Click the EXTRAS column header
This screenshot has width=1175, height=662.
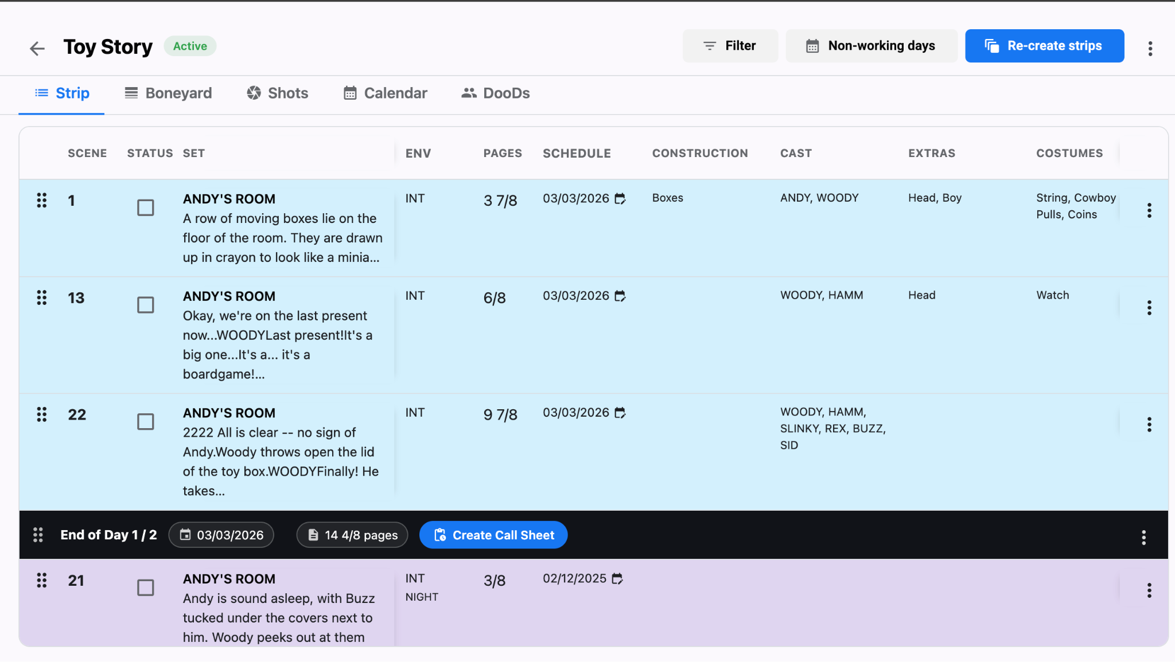click(932, 153)
